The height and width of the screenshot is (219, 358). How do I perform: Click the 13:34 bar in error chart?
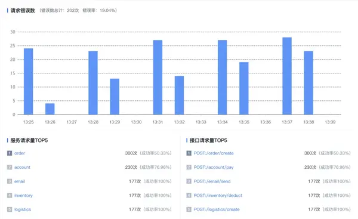click(x=223, y=77)
